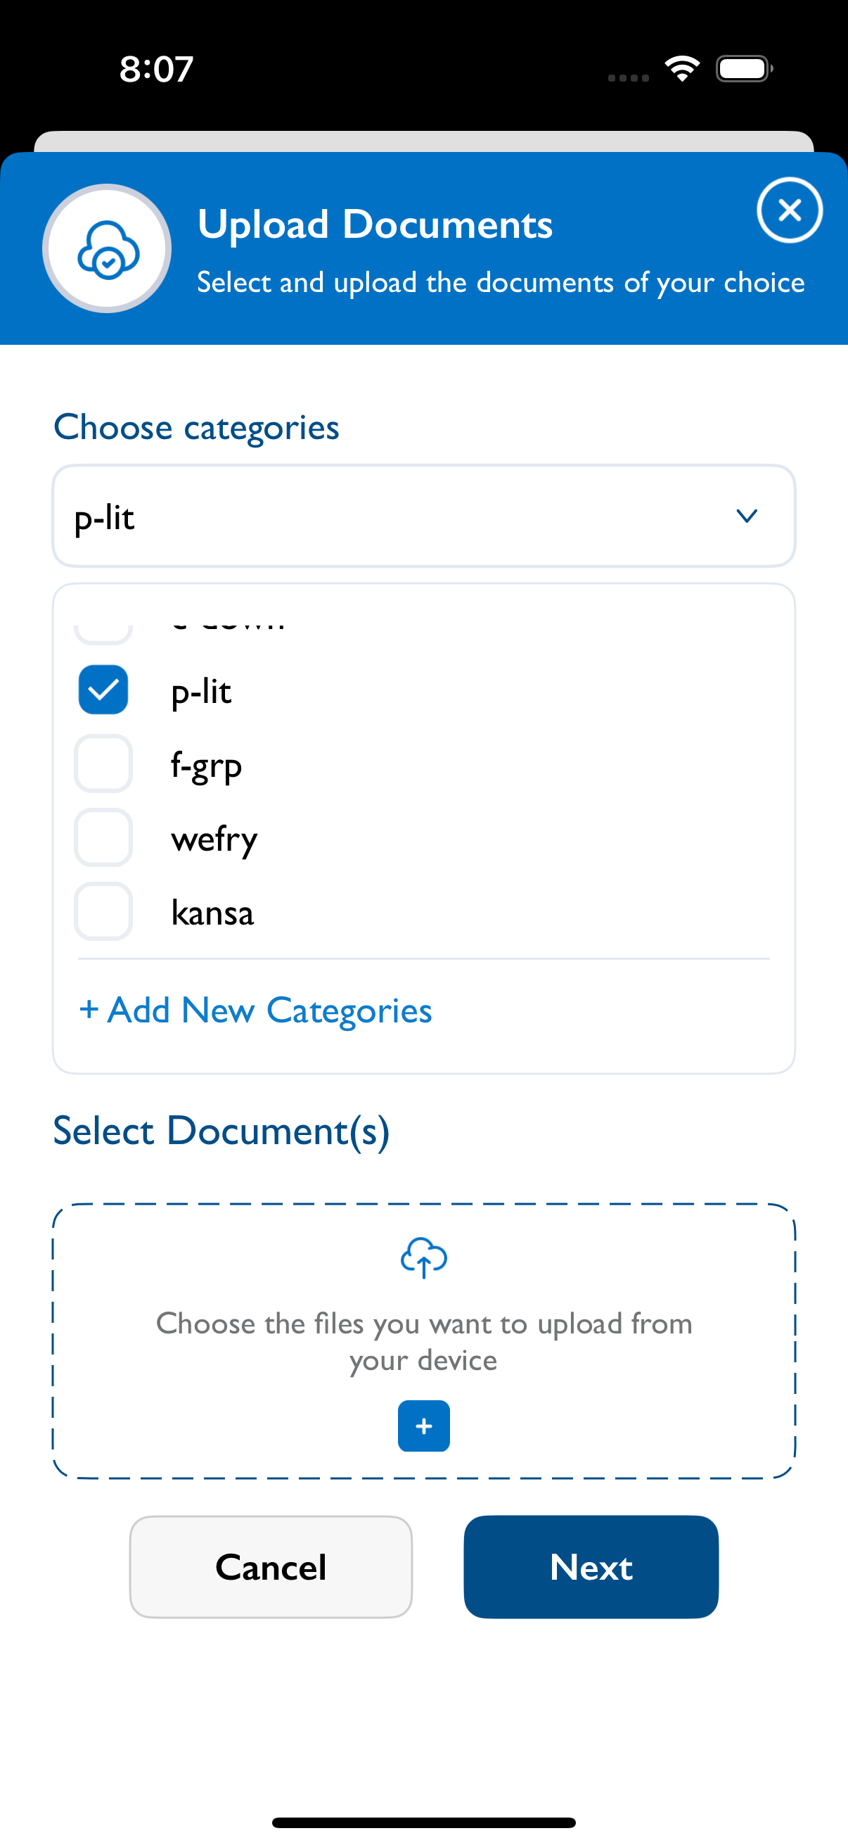The width and height of the screenshot is (848, 1845).
Task: Click the blue plus add-file button
Action: 423,1426
